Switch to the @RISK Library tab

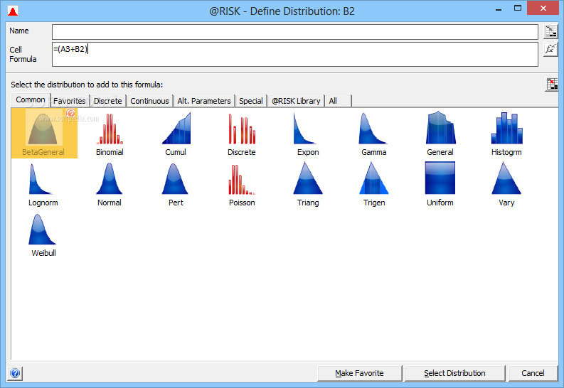pyautogui.click(x=296, y=101)
